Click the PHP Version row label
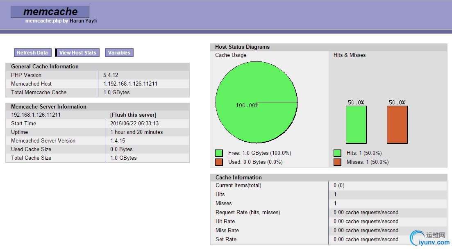Image resolution: width=452 pixels, height=249 pixels. 26,75
